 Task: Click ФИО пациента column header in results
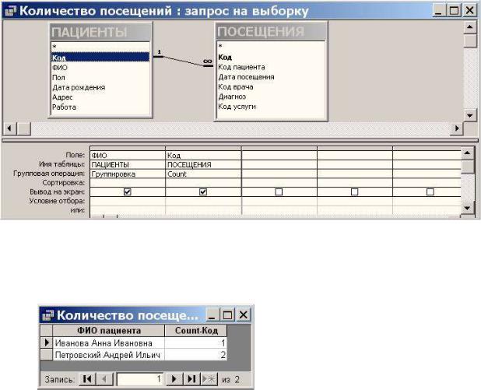pos(109,331)
